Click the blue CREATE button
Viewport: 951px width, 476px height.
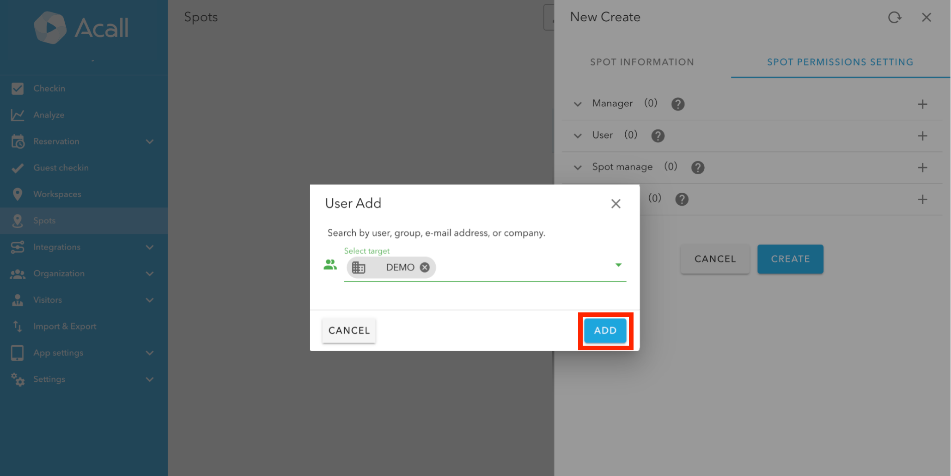790,259
